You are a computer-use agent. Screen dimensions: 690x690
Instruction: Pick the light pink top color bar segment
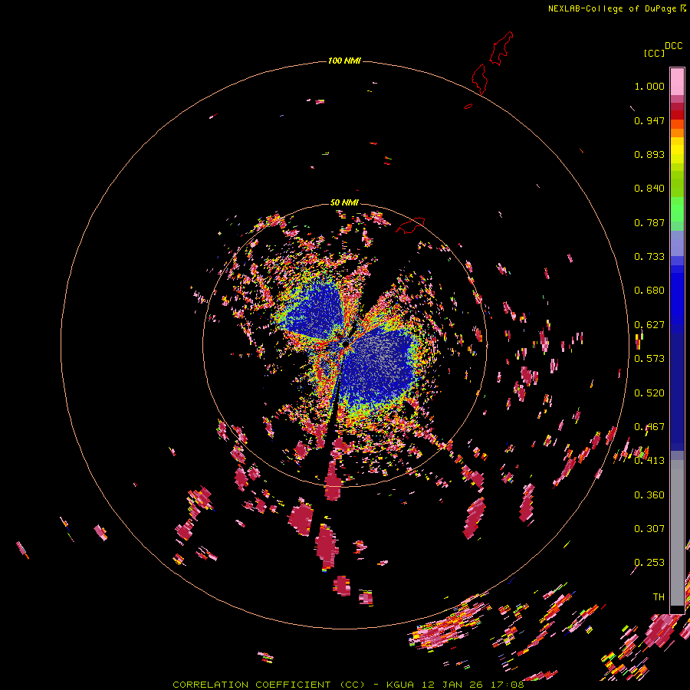coord(677,81)
